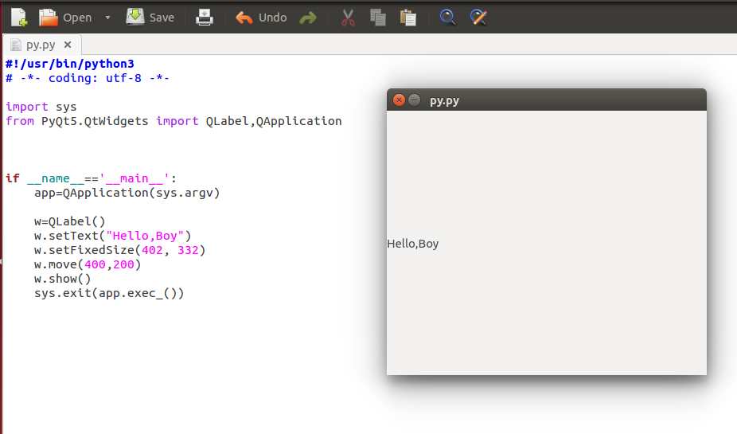Viewport: 737px width, 434px height.
Task: Close the py.py application window
Action: coord(399,100)
